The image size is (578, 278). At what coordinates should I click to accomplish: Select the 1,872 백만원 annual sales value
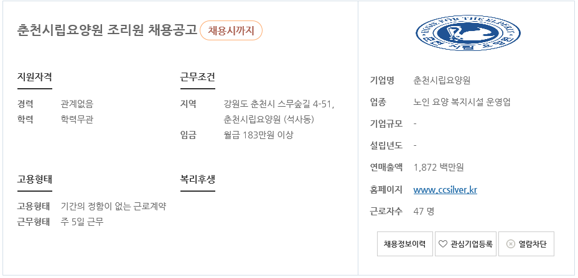pos(439,168)
